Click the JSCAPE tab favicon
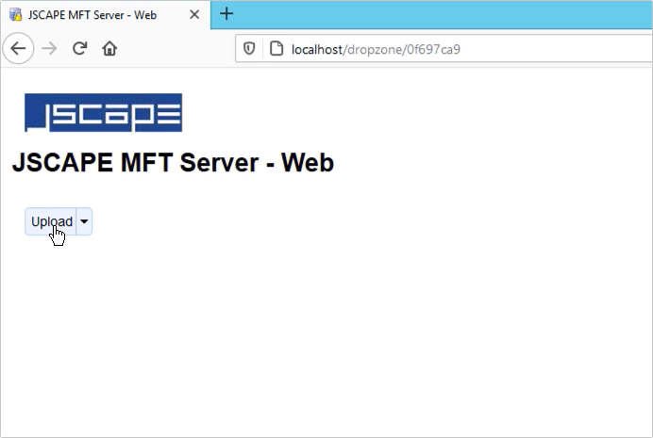Screen dimensions: 653x438 click(x=16, y=15)
